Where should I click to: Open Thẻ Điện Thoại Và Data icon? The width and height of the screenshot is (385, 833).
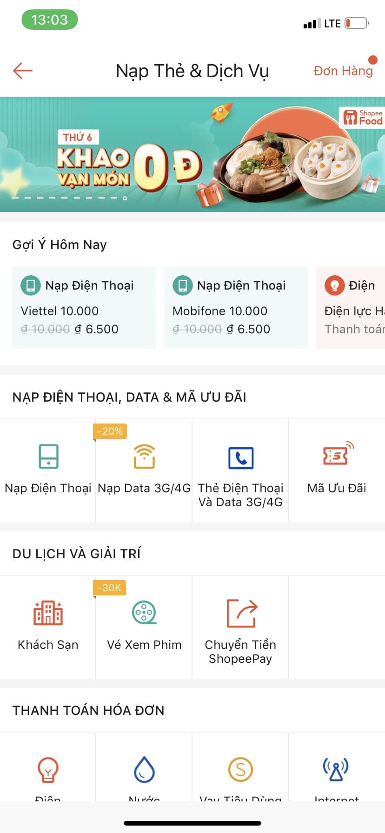click(240, 458)
